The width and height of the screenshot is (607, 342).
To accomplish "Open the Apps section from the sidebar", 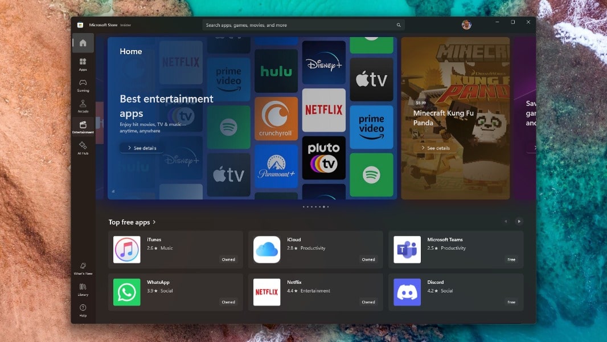I will coord(83,63).
